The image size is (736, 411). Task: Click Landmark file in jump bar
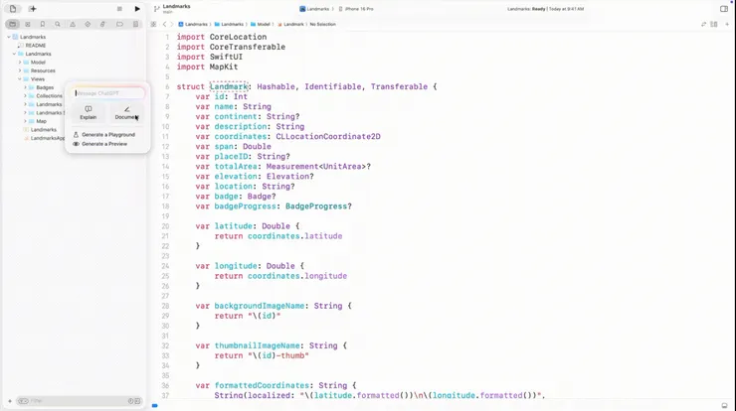click(291, 24)
